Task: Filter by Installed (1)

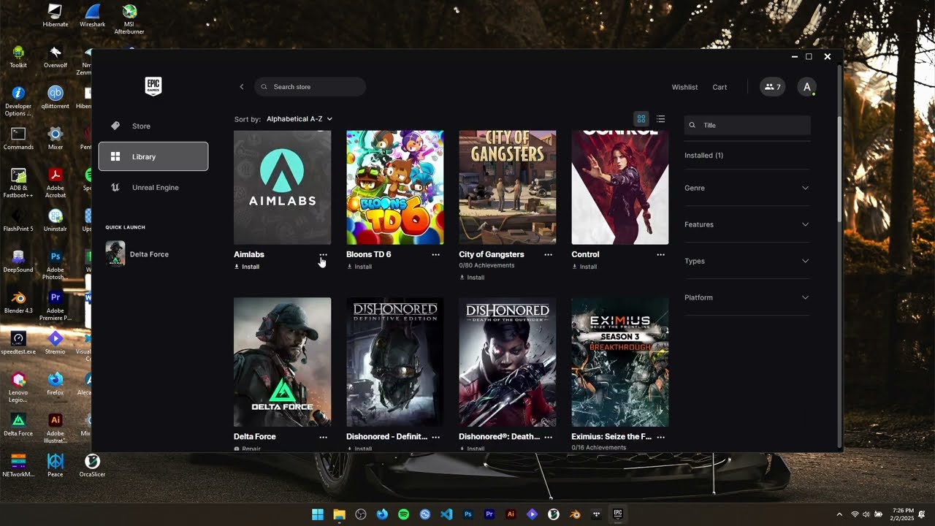Action: tap(703, 155)
